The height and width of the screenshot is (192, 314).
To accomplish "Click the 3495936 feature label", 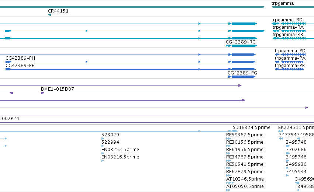I will (296, 164).
